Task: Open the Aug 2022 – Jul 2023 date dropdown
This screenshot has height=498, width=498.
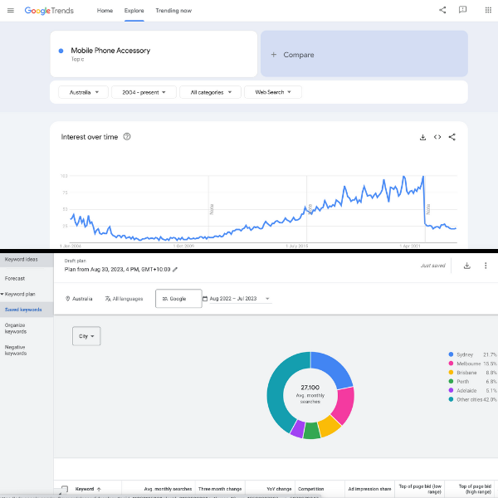Action: (240, 299)
